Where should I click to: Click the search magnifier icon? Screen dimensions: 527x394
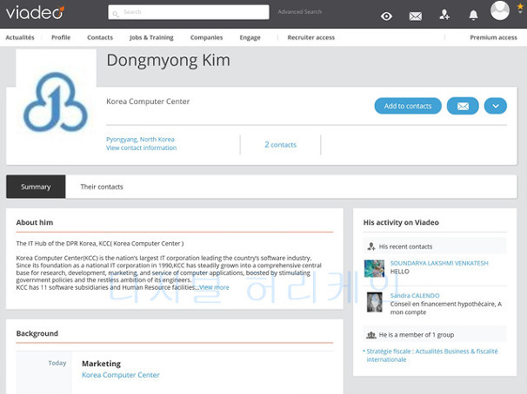[x=116, y=14]
